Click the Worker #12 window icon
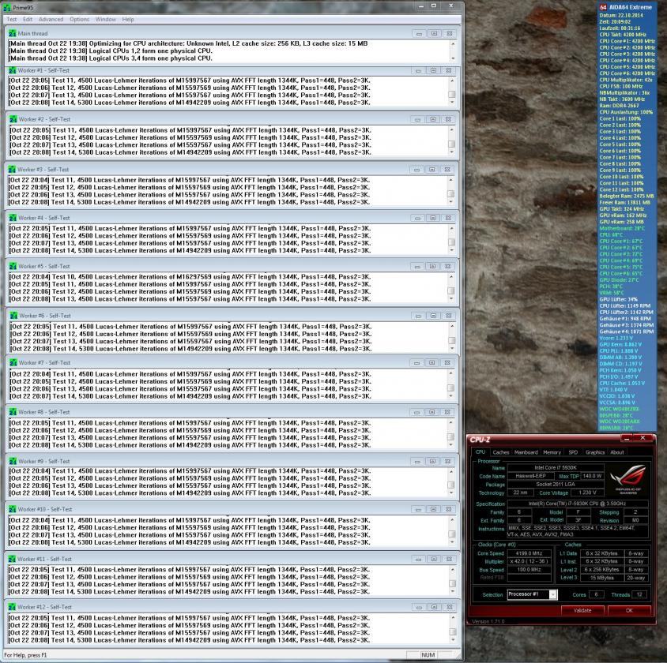 (x=12, y=607)
